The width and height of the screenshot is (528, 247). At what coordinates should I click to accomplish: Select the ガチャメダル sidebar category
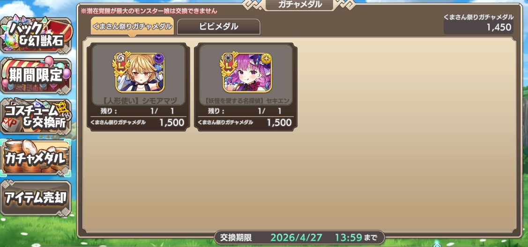coord(36,158)
